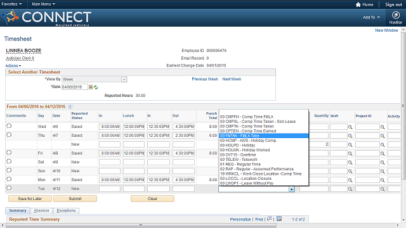This screenshot has width=406, height=228.
Task: Add a comment for Tue 4/12
Action: 9,188
